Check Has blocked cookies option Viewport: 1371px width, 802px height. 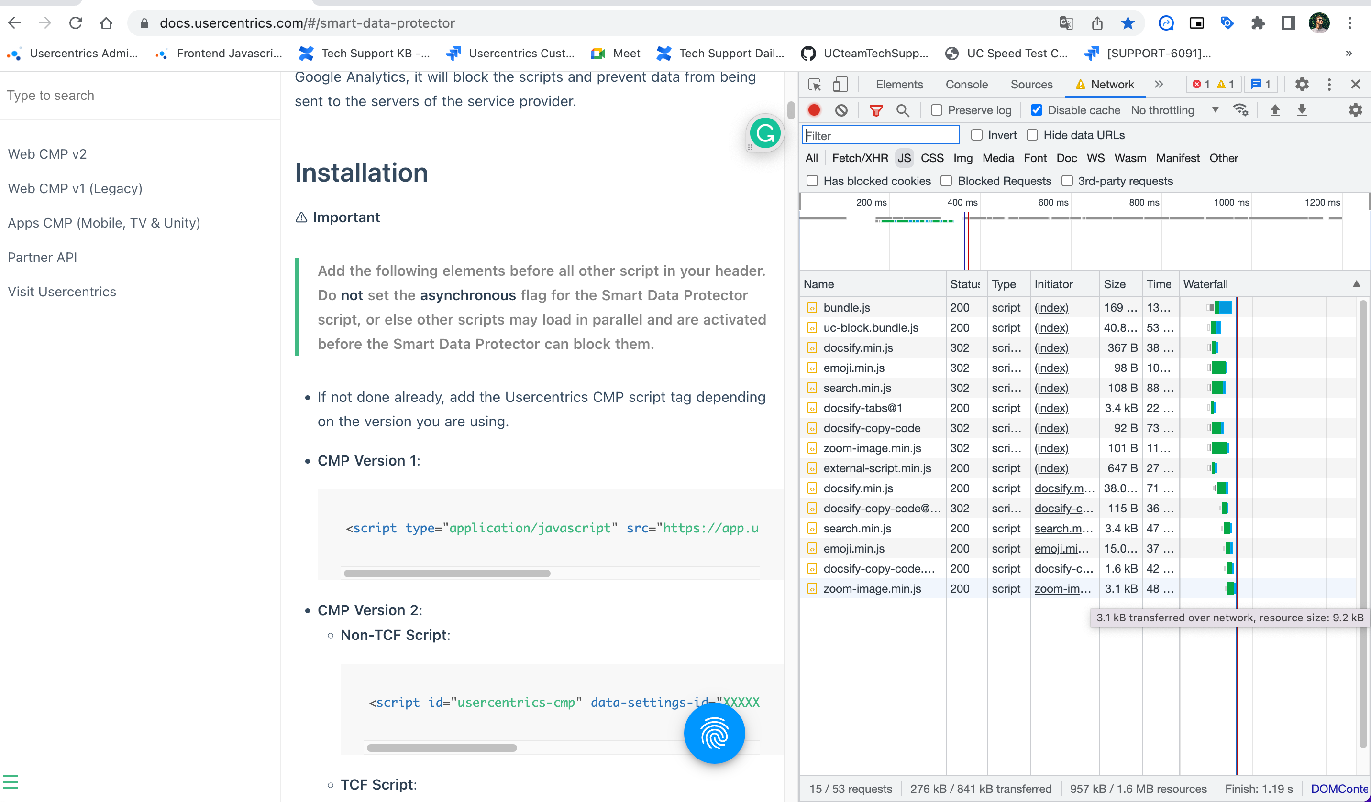coord(812,181)
